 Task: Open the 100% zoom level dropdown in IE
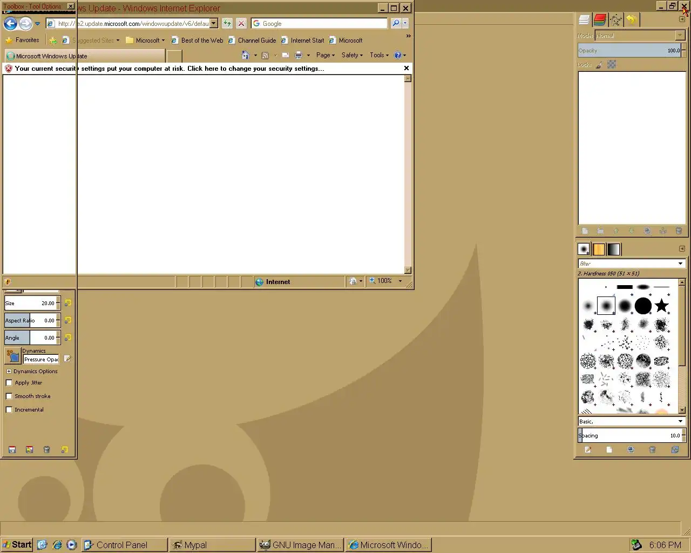(x=400, y=281)
